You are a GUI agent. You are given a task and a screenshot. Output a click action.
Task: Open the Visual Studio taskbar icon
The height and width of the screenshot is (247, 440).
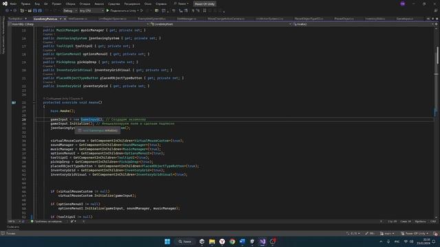[x=263, y=242]
